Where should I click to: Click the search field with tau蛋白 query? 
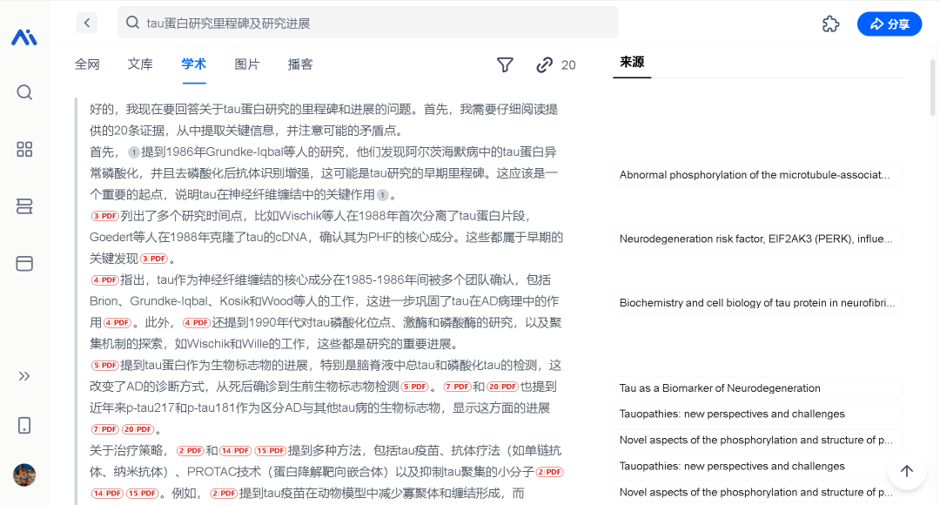(367, 24)
